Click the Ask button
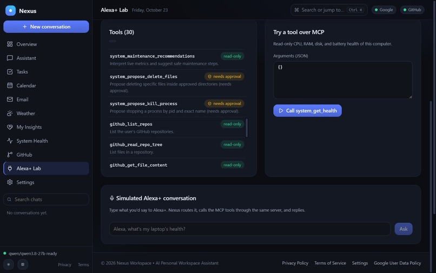The image size is (436, 273). click(x=403, y=229)
